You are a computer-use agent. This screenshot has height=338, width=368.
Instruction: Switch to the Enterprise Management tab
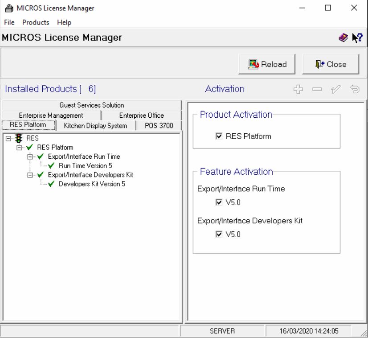[51, 115]
